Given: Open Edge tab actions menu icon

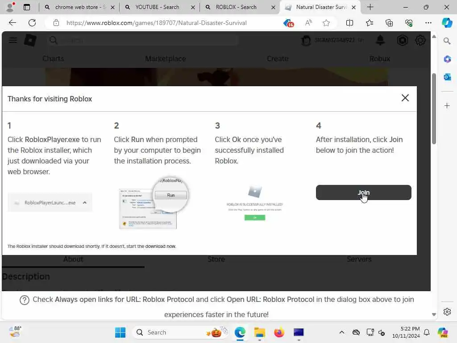Looking at the screenshot, I should 26,7.
